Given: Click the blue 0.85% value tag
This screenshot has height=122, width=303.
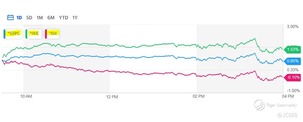Looking at the screenshot, I should [x=293, y=61].
